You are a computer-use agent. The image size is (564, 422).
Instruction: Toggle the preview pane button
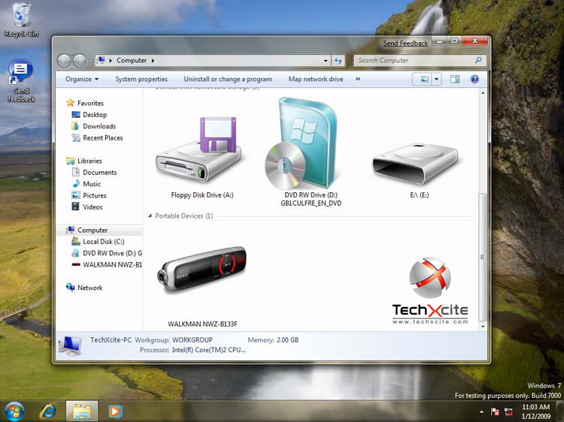click(x=455, y=79)
